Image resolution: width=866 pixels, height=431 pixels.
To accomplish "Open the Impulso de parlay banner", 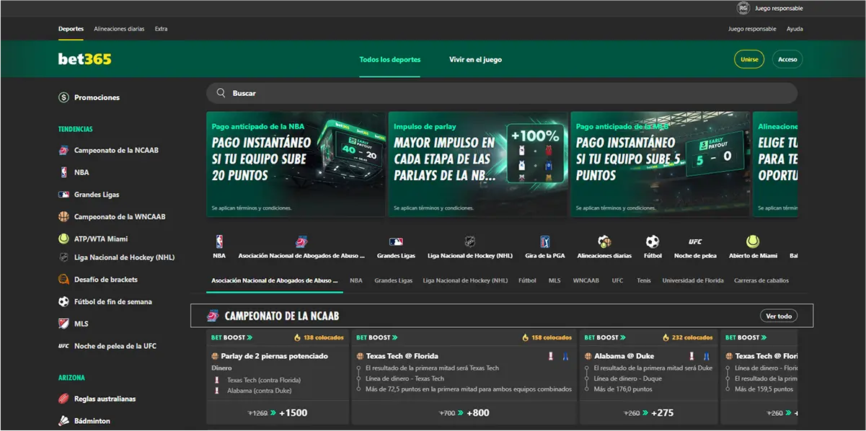I will coord(478,164).
